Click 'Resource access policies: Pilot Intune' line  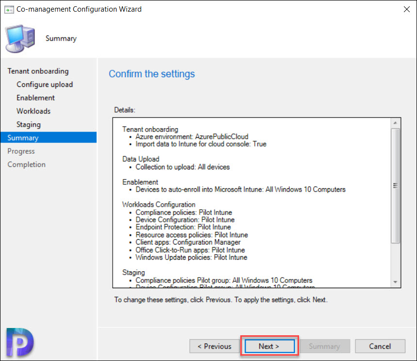tap(192, 235)
